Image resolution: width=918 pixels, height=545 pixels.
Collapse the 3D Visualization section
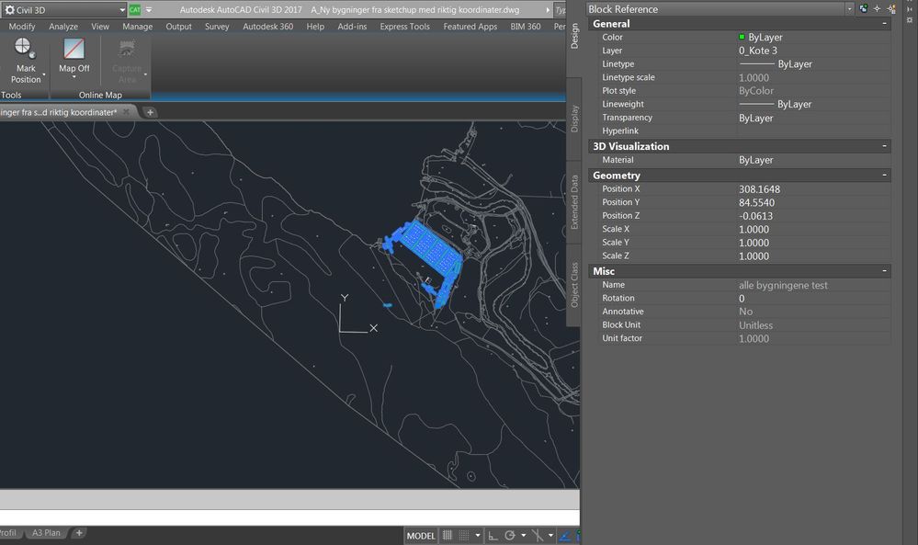(884, 146)
